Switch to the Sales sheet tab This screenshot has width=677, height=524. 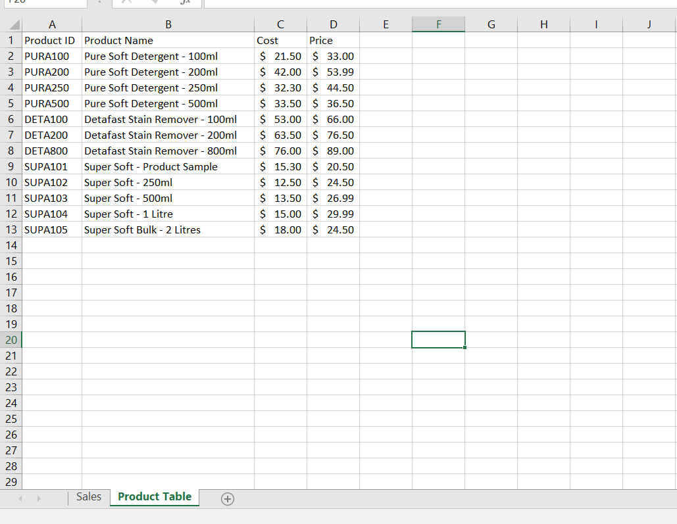(88, 496)
